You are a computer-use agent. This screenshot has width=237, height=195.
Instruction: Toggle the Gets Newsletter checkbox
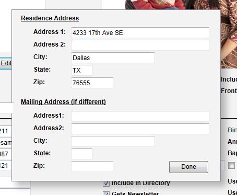[x=106, y=193]
